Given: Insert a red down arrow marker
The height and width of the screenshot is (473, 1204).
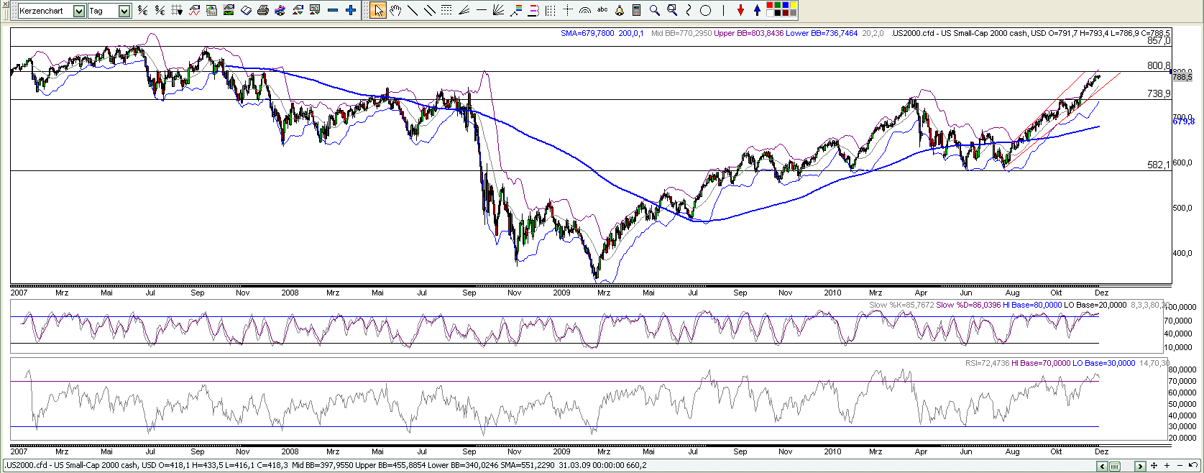Looking at the screenshot, I should pyautogui.click(x=740, y=10).
